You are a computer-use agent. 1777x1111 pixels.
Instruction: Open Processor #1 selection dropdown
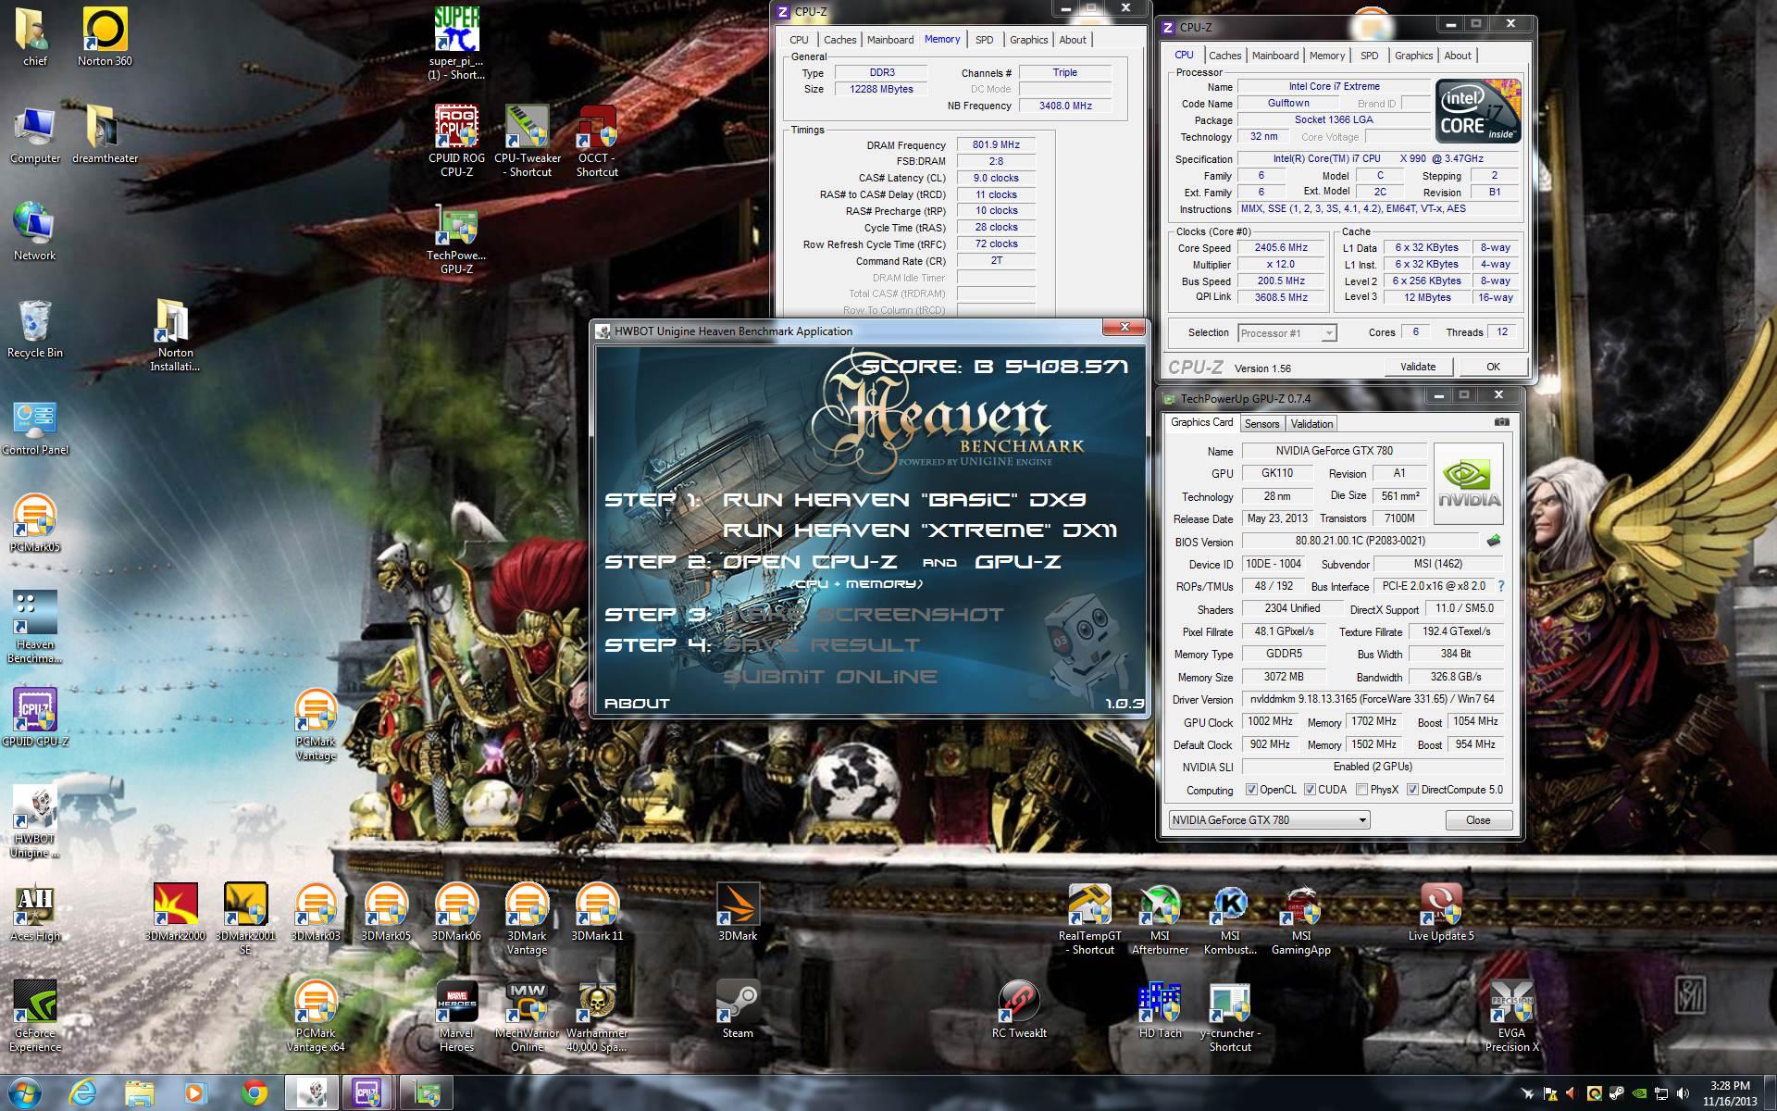(x=1287, y=333)
